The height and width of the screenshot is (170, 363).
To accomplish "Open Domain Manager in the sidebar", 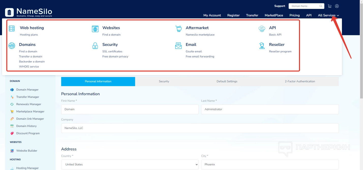I will 27,90.
